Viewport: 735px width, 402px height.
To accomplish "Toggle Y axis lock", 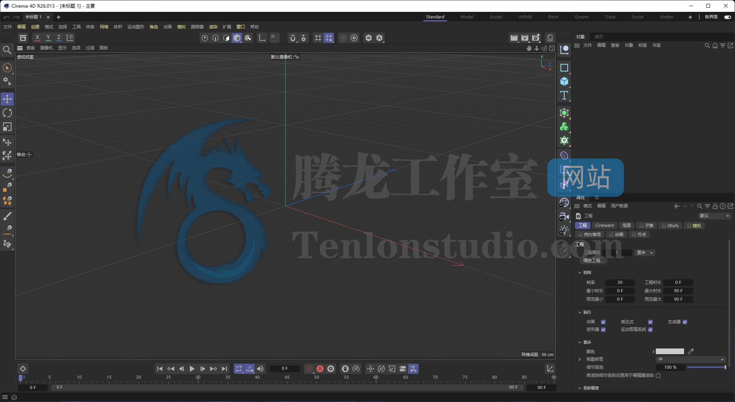I will 48,37.
